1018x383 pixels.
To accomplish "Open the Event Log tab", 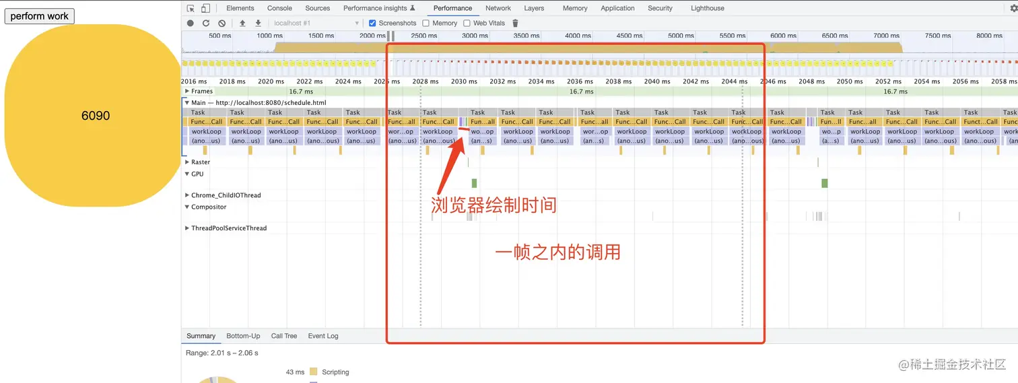I will pos(323,336).
